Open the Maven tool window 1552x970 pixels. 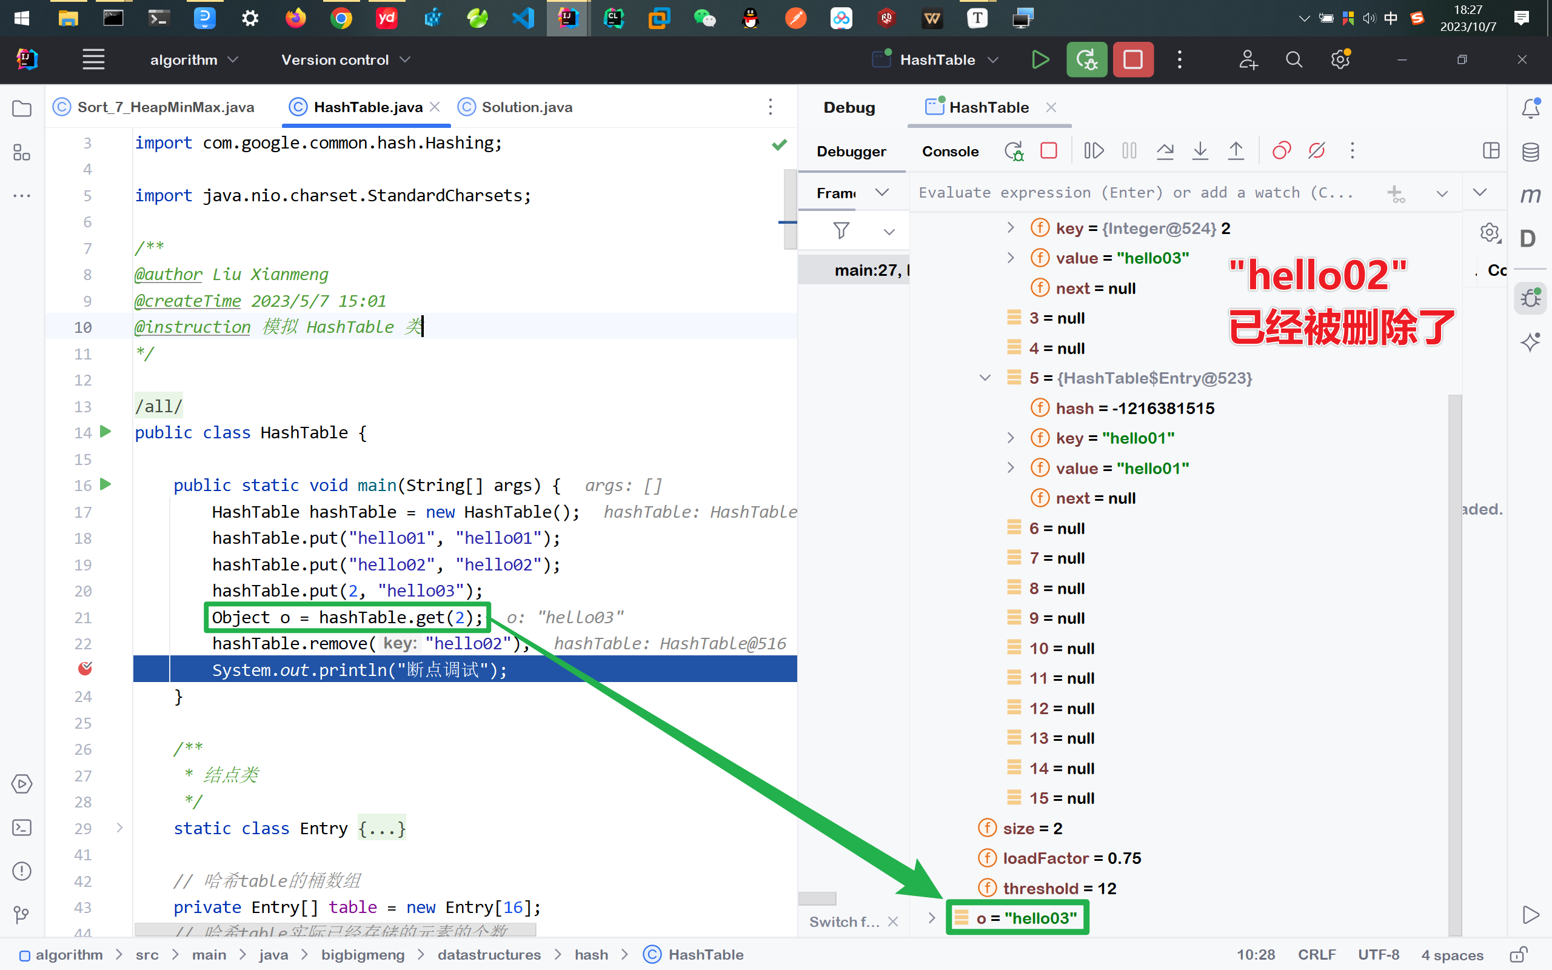pyautogui.click(x=1531, y=195)
